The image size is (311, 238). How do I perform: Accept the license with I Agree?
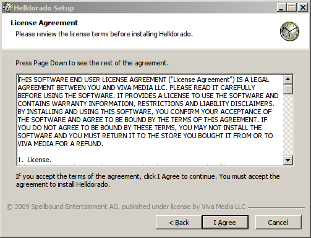pos(225,223)
